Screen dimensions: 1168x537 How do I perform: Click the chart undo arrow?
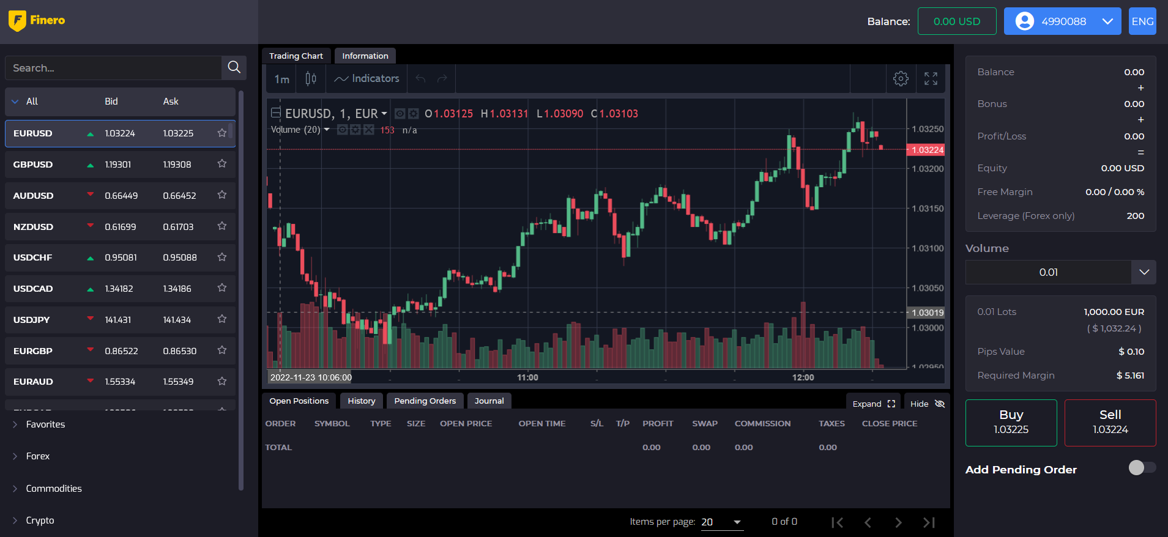click(420, 78)
